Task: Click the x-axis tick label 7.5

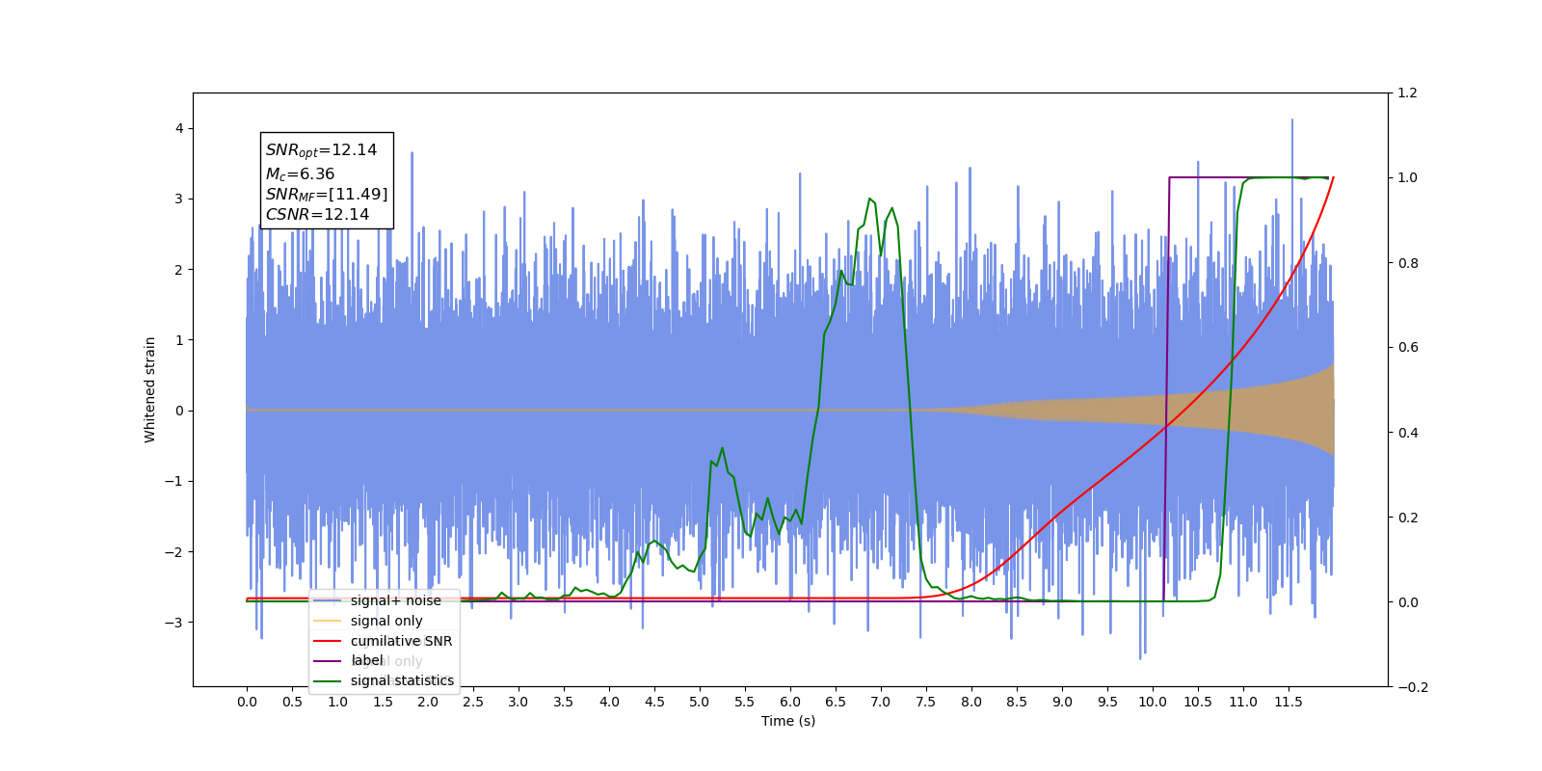Action: click(926, 702)
